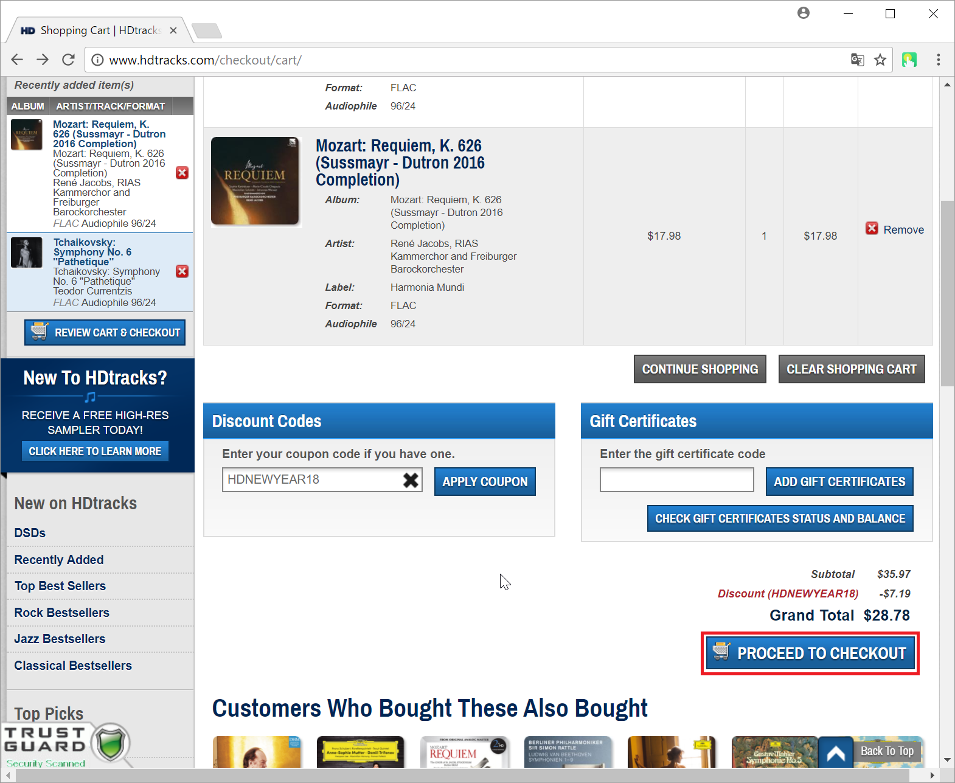The width and height of the screenshot is (955, 783).
Task: Remove Mozart Requiem from sidebar mini cart
Action: coord(182,173)
